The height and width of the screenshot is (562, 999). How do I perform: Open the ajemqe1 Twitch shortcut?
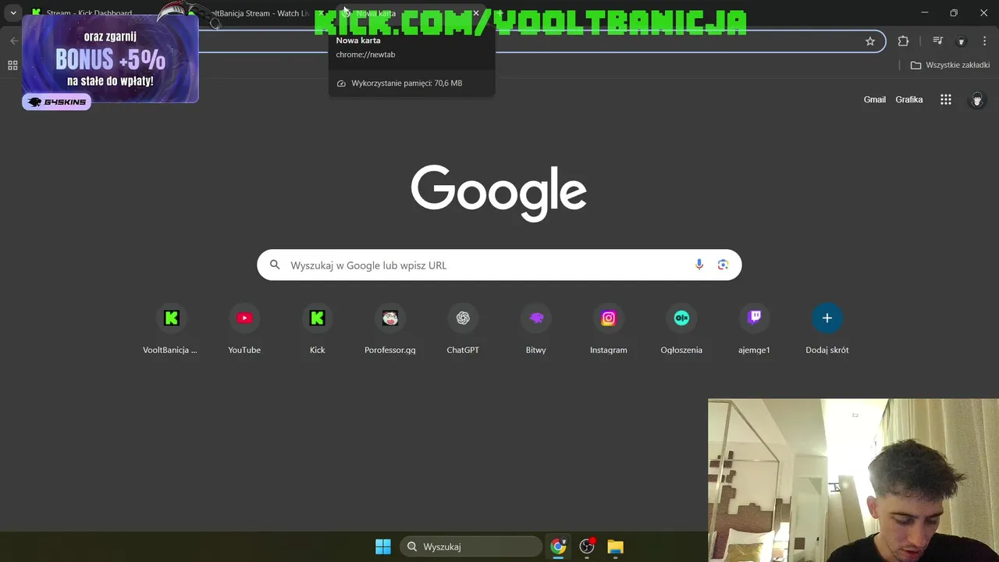754,329
